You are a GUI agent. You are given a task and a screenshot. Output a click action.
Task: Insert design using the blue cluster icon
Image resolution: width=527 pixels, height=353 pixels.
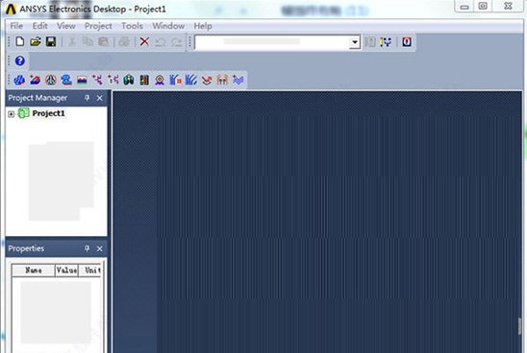tap(19, 81)
